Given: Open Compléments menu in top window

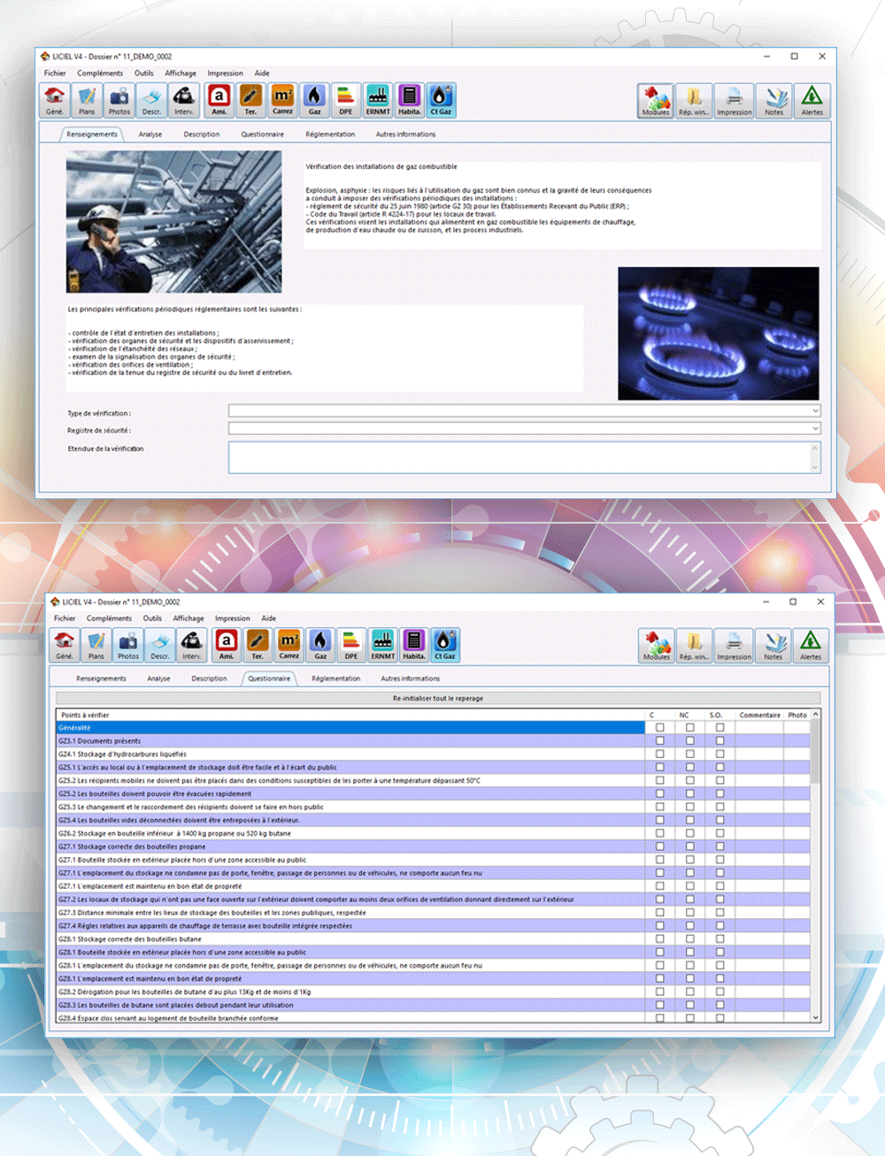Looking at the screenshot, I should 100,73.
